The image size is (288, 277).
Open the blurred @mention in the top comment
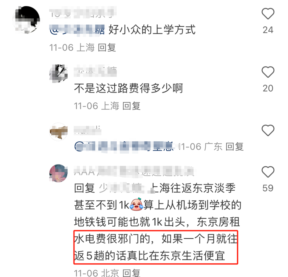[77, 30]
